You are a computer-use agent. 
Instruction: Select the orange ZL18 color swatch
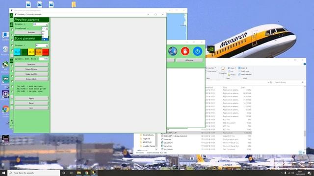coord(38,52)
